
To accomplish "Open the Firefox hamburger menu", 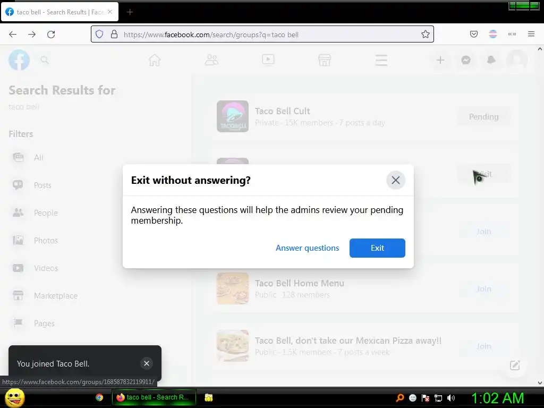I will tap(531, 34).
